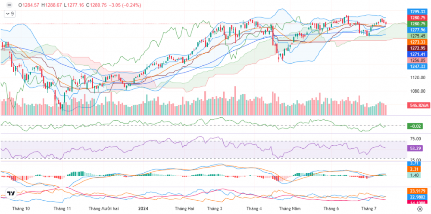Image resolution: width=431 pixels, height=214 pixels.
Task: Select the red 1280.75 last price label
Action: [x=418, y=18]
